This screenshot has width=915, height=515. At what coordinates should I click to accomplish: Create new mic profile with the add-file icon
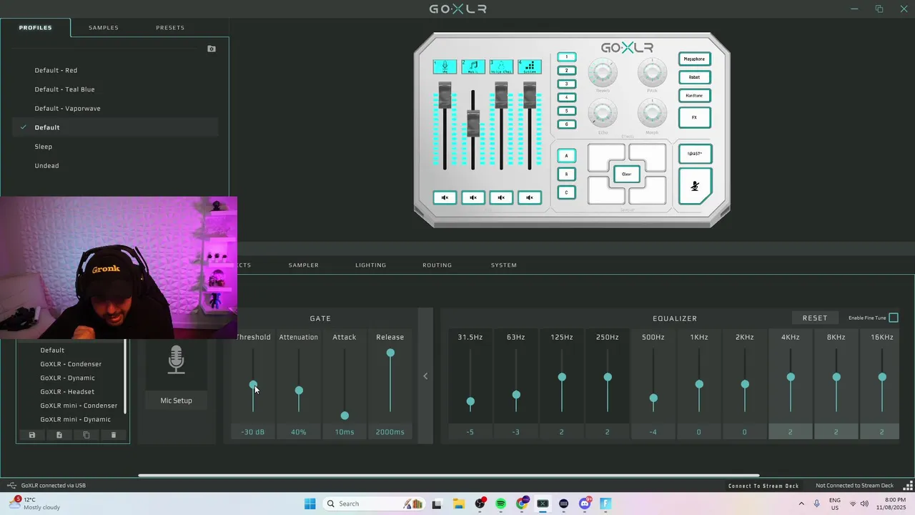pos(59,435)
